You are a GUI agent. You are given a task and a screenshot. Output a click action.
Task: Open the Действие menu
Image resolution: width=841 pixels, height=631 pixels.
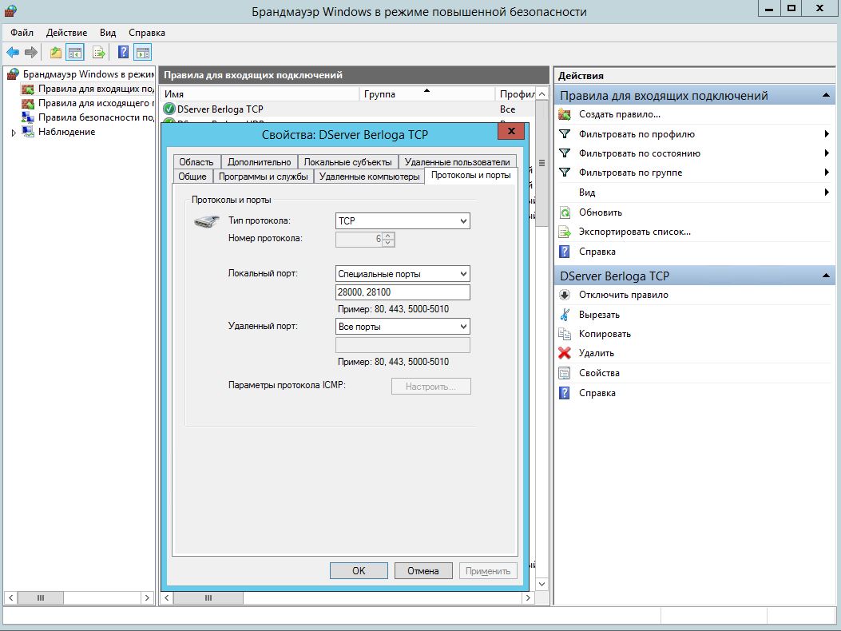[66, 33]
